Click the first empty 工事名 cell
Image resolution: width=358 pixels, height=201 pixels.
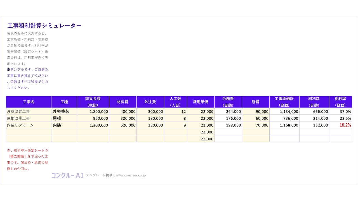29,132
